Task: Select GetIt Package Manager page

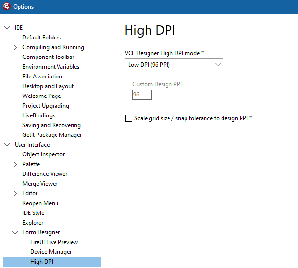Action: click(52, 135)
